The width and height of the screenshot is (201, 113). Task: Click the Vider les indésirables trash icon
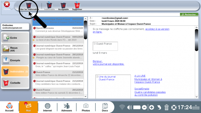coord(29,6)
